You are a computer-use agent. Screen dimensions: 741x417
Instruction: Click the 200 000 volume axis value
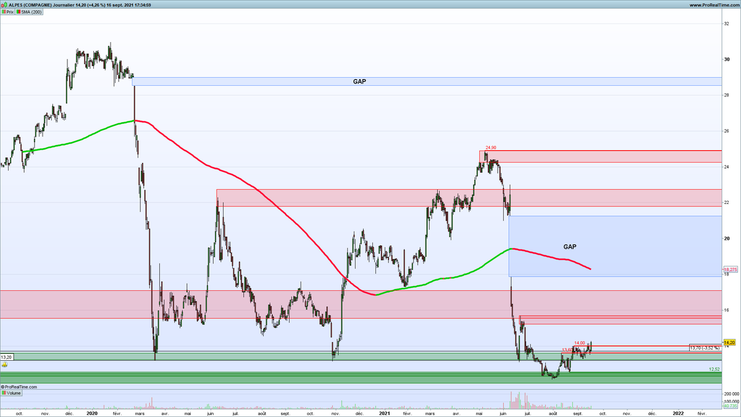click(731, 394)
